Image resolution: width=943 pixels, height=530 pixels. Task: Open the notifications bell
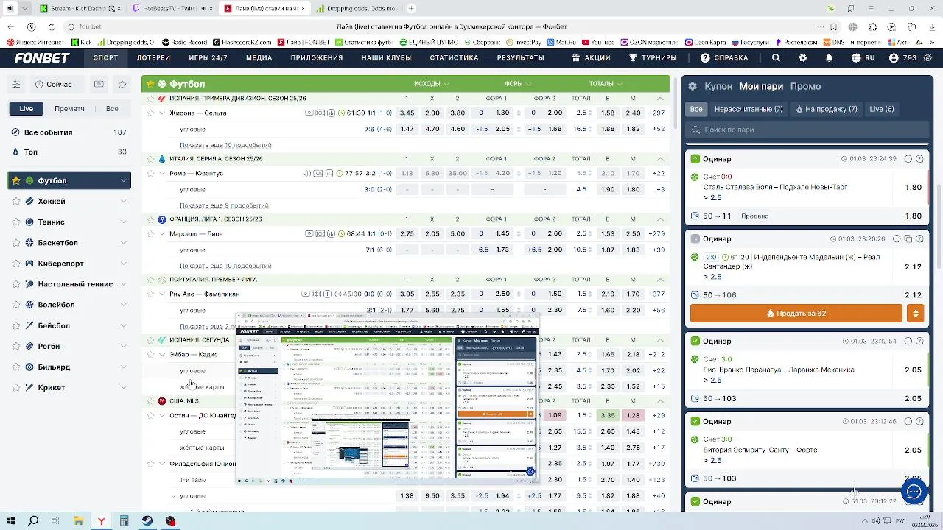[829, 58]
